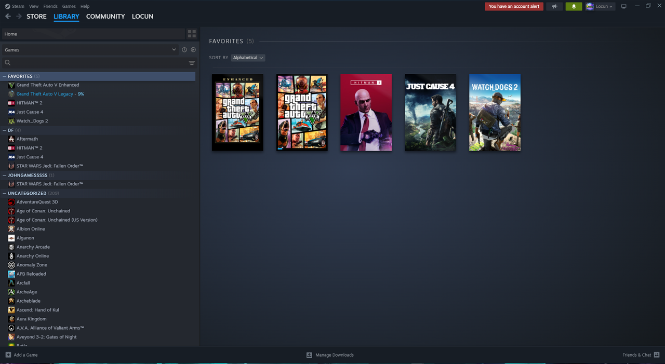The width and height of the screenshot is (665, 364).
Task: Toggle the recent activity clock filter
Action: tap(184, 50)
